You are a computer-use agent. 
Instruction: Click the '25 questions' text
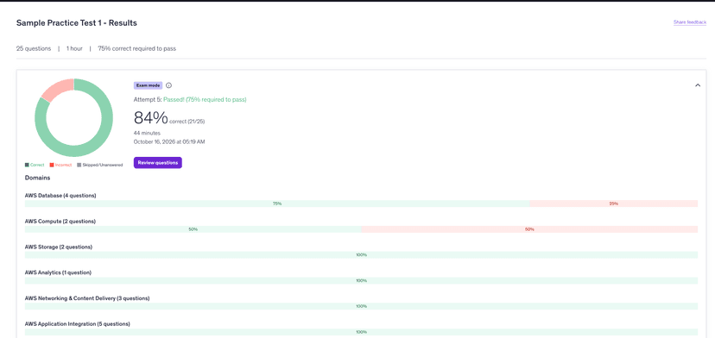pyautogui.click(x=34, y=48)
